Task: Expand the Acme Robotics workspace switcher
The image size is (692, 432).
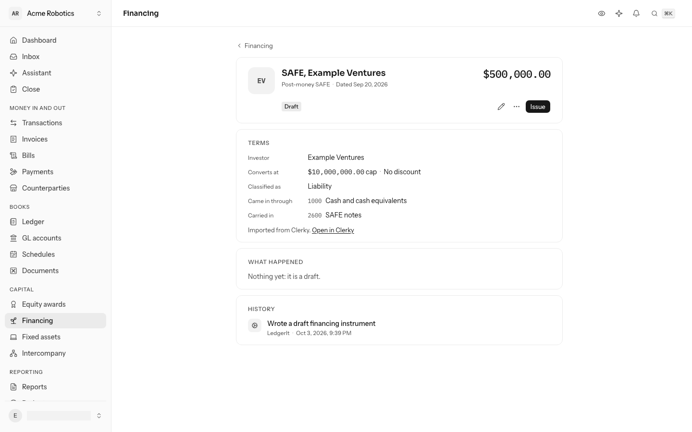Action: pyautogui.click(x=56, y=13)
